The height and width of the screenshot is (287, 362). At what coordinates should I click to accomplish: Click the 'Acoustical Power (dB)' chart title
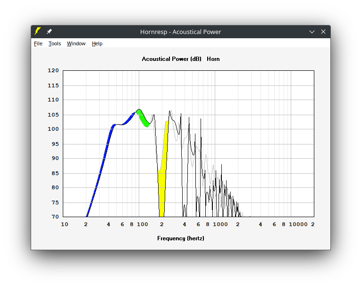point(171,59)
